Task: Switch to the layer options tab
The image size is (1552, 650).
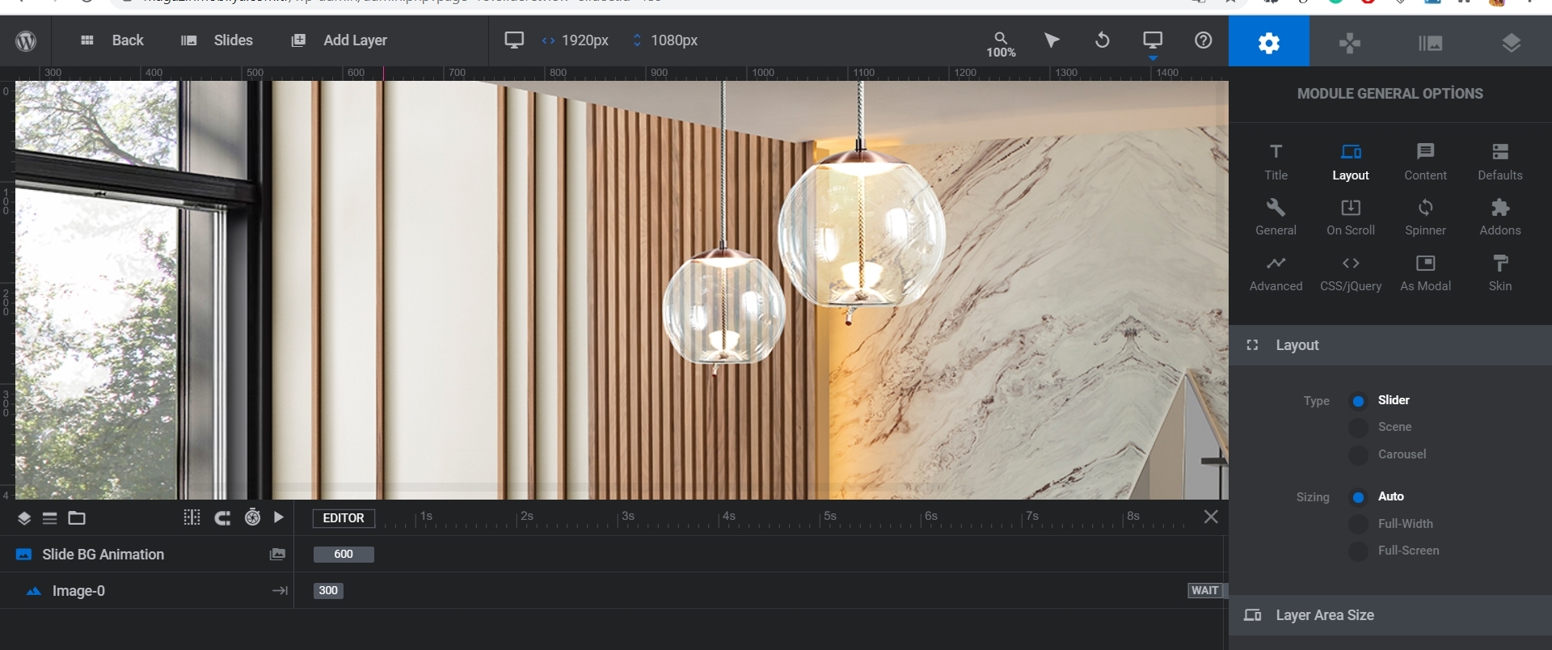Action: [1512, 42]
